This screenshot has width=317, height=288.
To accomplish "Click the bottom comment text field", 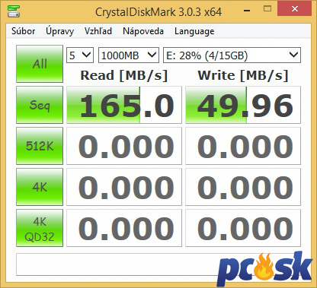I will [158, 264].
